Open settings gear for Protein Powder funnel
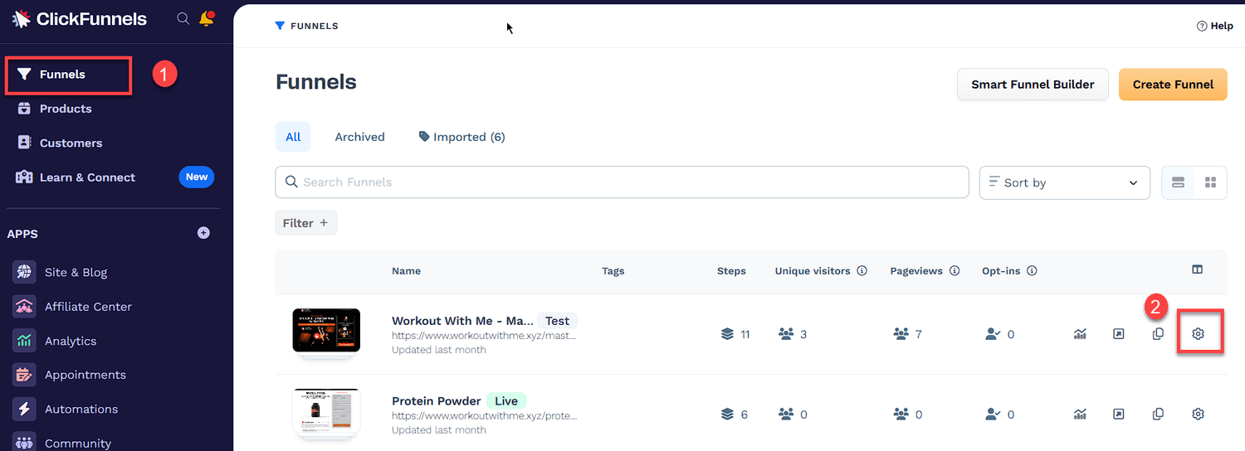This screenshot has width=1245, height=451. coord(1198,414)
